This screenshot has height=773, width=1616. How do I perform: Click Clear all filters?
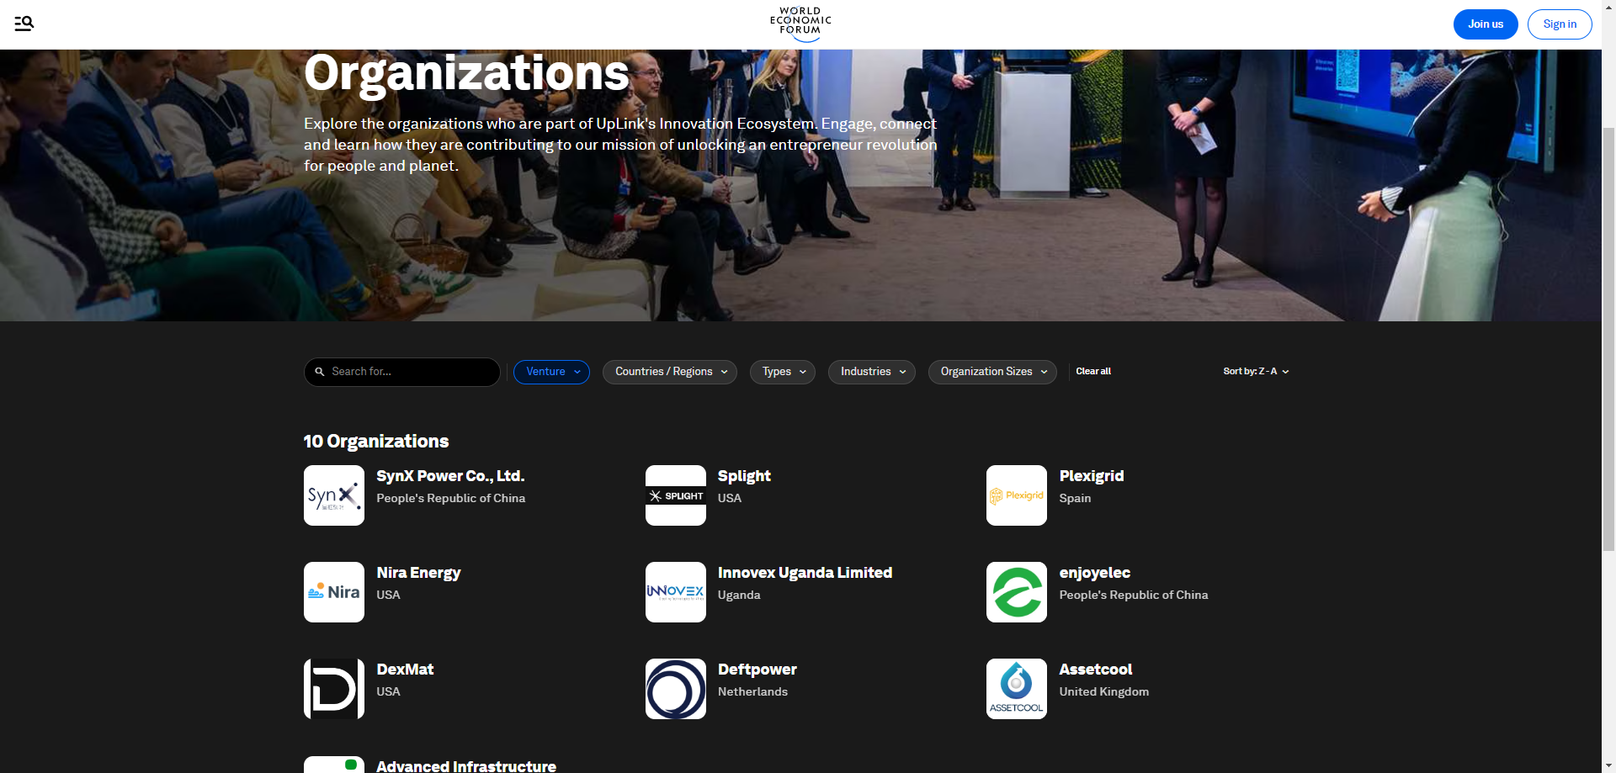click(1093, 372)
